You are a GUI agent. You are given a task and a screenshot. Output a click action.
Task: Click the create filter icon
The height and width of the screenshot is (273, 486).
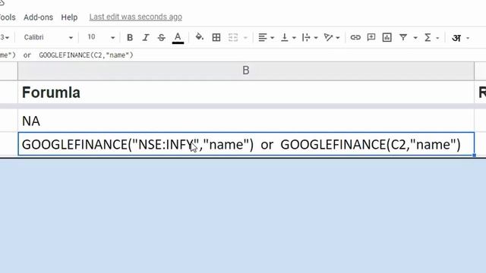click(x=403, y=37)
